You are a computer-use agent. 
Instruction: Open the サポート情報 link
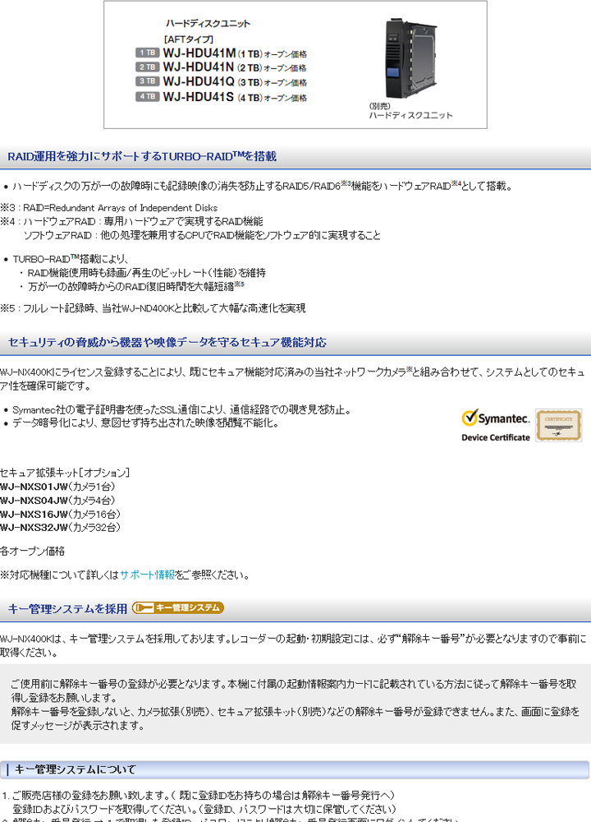coord(147,575)
